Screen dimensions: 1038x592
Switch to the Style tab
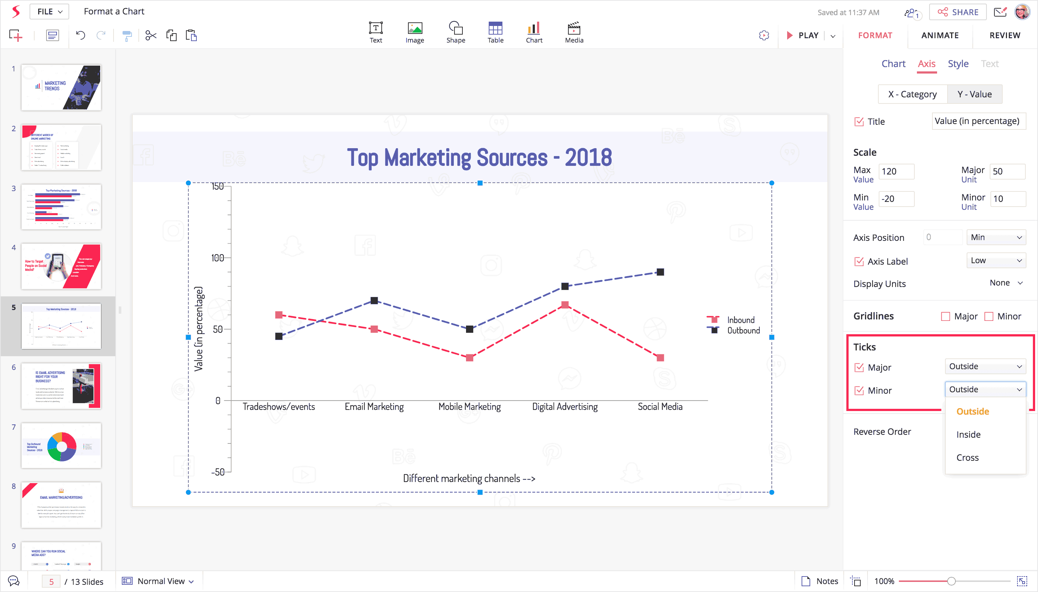tap(958, 64)
